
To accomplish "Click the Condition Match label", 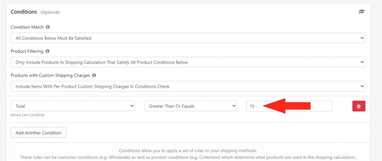I will click(27, 27).
